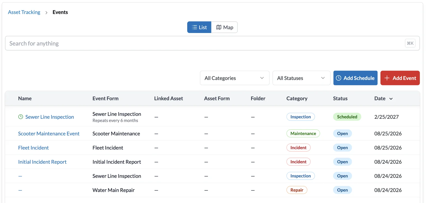Click the Date sort arrow icon
Screen dimensions: 426x203
[x=391, y=99]
